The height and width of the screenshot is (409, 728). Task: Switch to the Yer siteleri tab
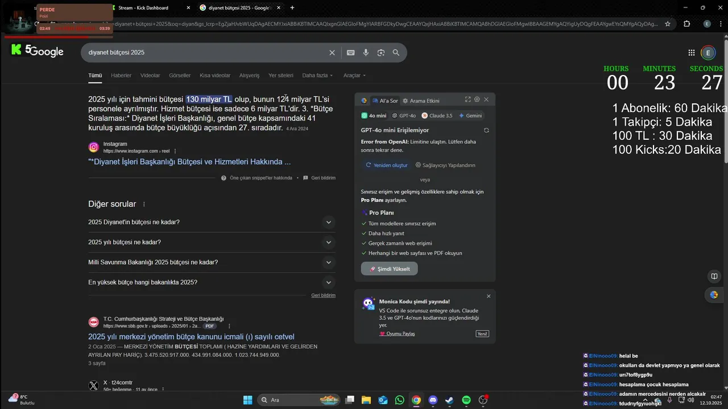(x=281, y=76)
